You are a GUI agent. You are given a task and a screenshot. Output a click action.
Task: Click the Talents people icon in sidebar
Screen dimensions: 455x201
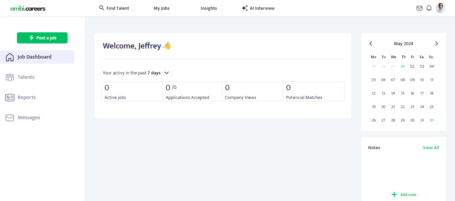pos(10,77)
